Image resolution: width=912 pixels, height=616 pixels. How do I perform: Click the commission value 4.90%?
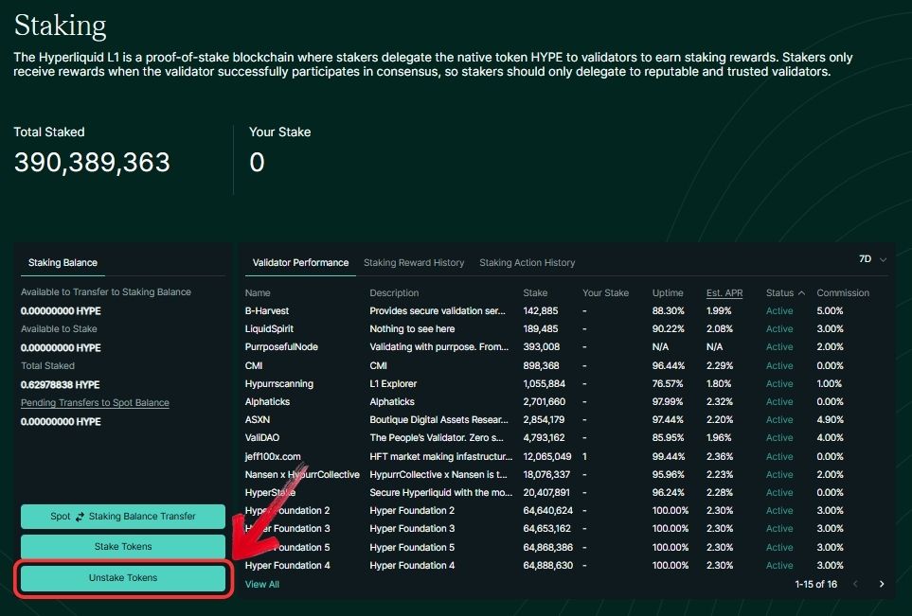point(830,419)
